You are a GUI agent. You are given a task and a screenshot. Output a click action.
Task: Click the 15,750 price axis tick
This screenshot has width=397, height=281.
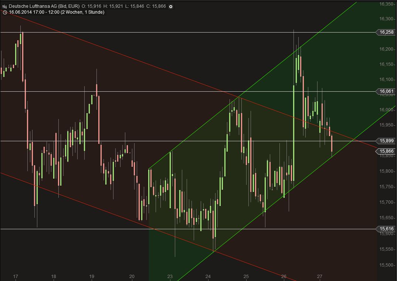coord(386,187)
